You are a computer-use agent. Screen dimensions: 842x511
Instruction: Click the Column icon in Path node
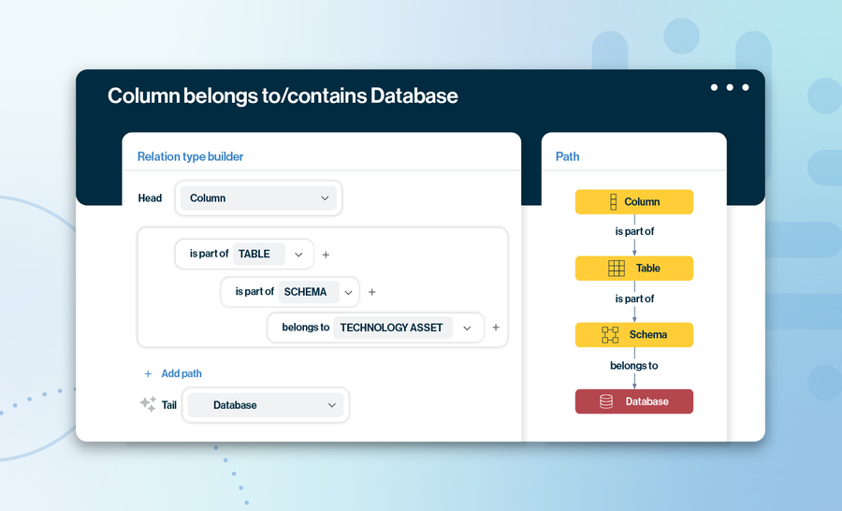coord(614,201)
